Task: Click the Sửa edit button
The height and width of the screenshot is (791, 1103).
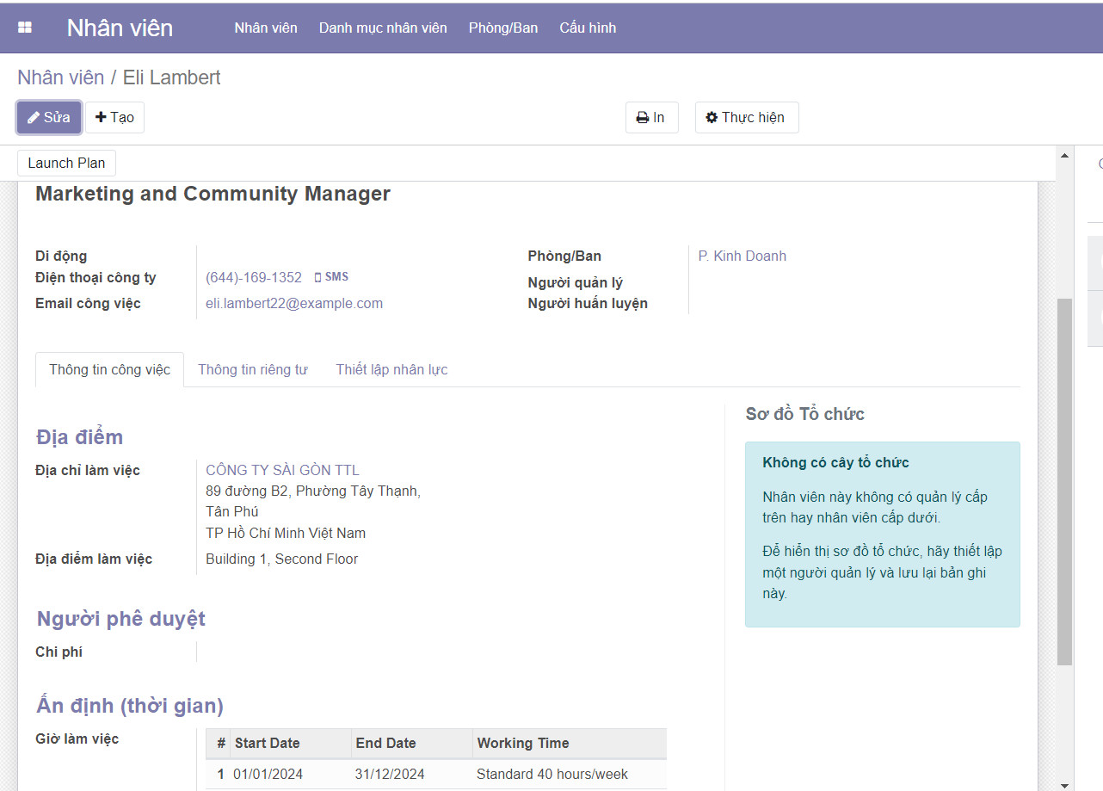Action: (x=49, y=118)
